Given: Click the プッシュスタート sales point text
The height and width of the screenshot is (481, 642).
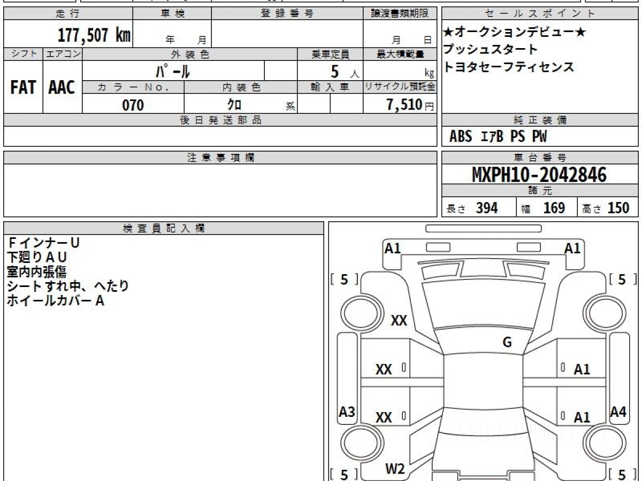Looking at the screenshot, I should tap(491, 50).
